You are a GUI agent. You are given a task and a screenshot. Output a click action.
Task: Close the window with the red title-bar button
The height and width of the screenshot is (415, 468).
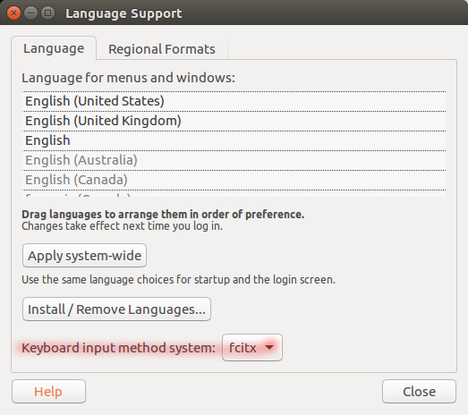pos(13,13)
